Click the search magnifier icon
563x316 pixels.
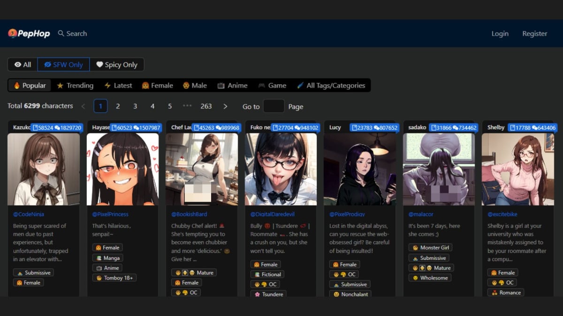[61, 33]
